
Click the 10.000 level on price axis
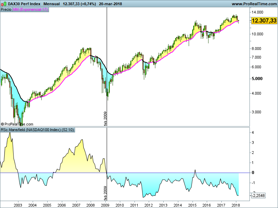tap(258, 34)
